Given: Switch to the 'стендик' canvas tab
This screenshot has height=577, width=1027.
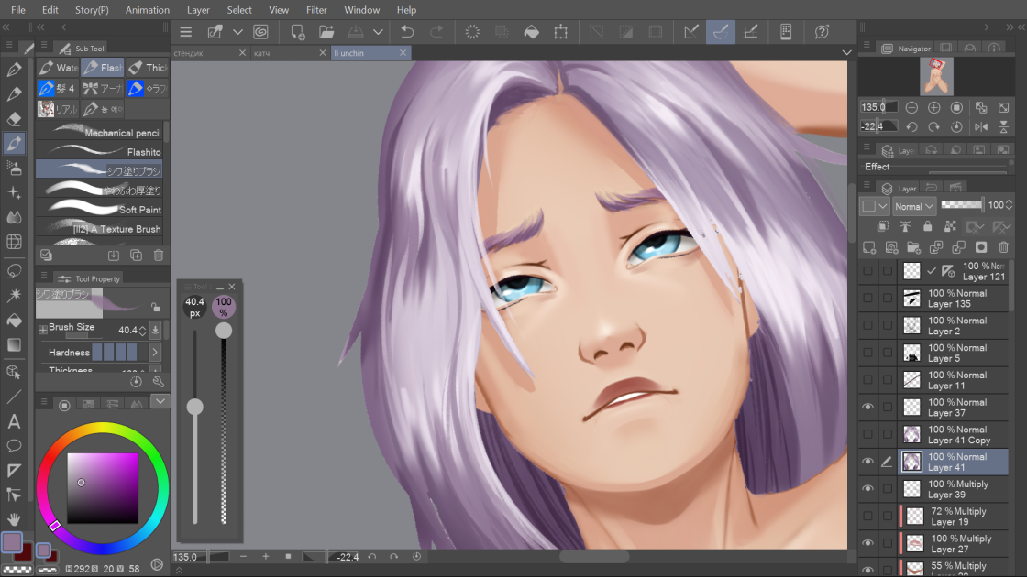Looking at the screenshot, I should [x=210, y=53].
